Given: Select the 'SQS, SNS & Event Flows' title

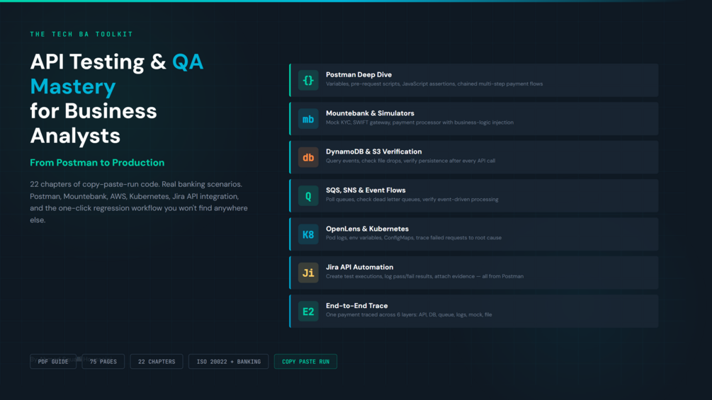Looking at the screenshot, I should [x=366, y=190].
